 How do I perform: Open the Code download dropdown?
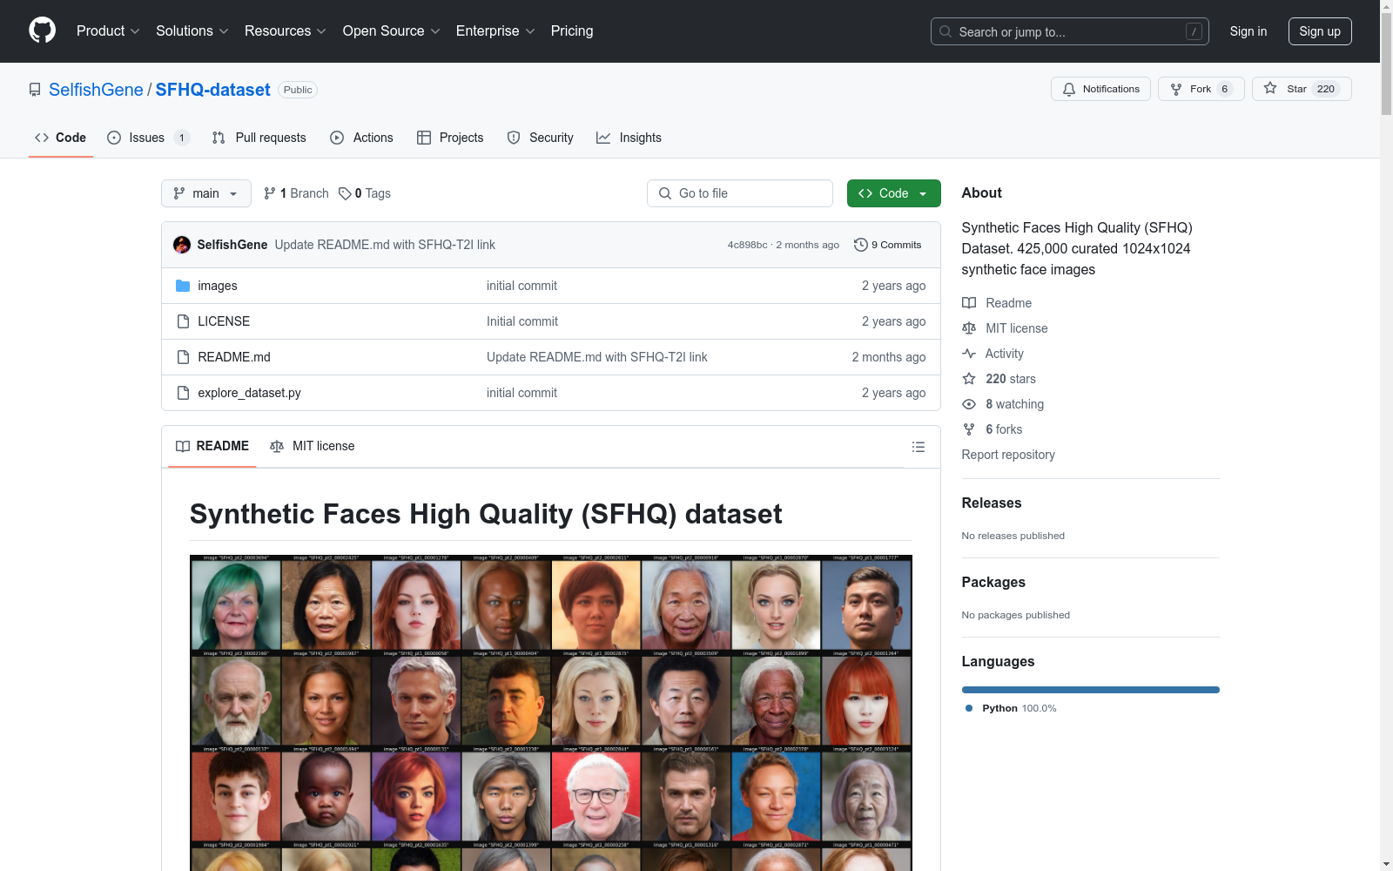coord(893,192)
